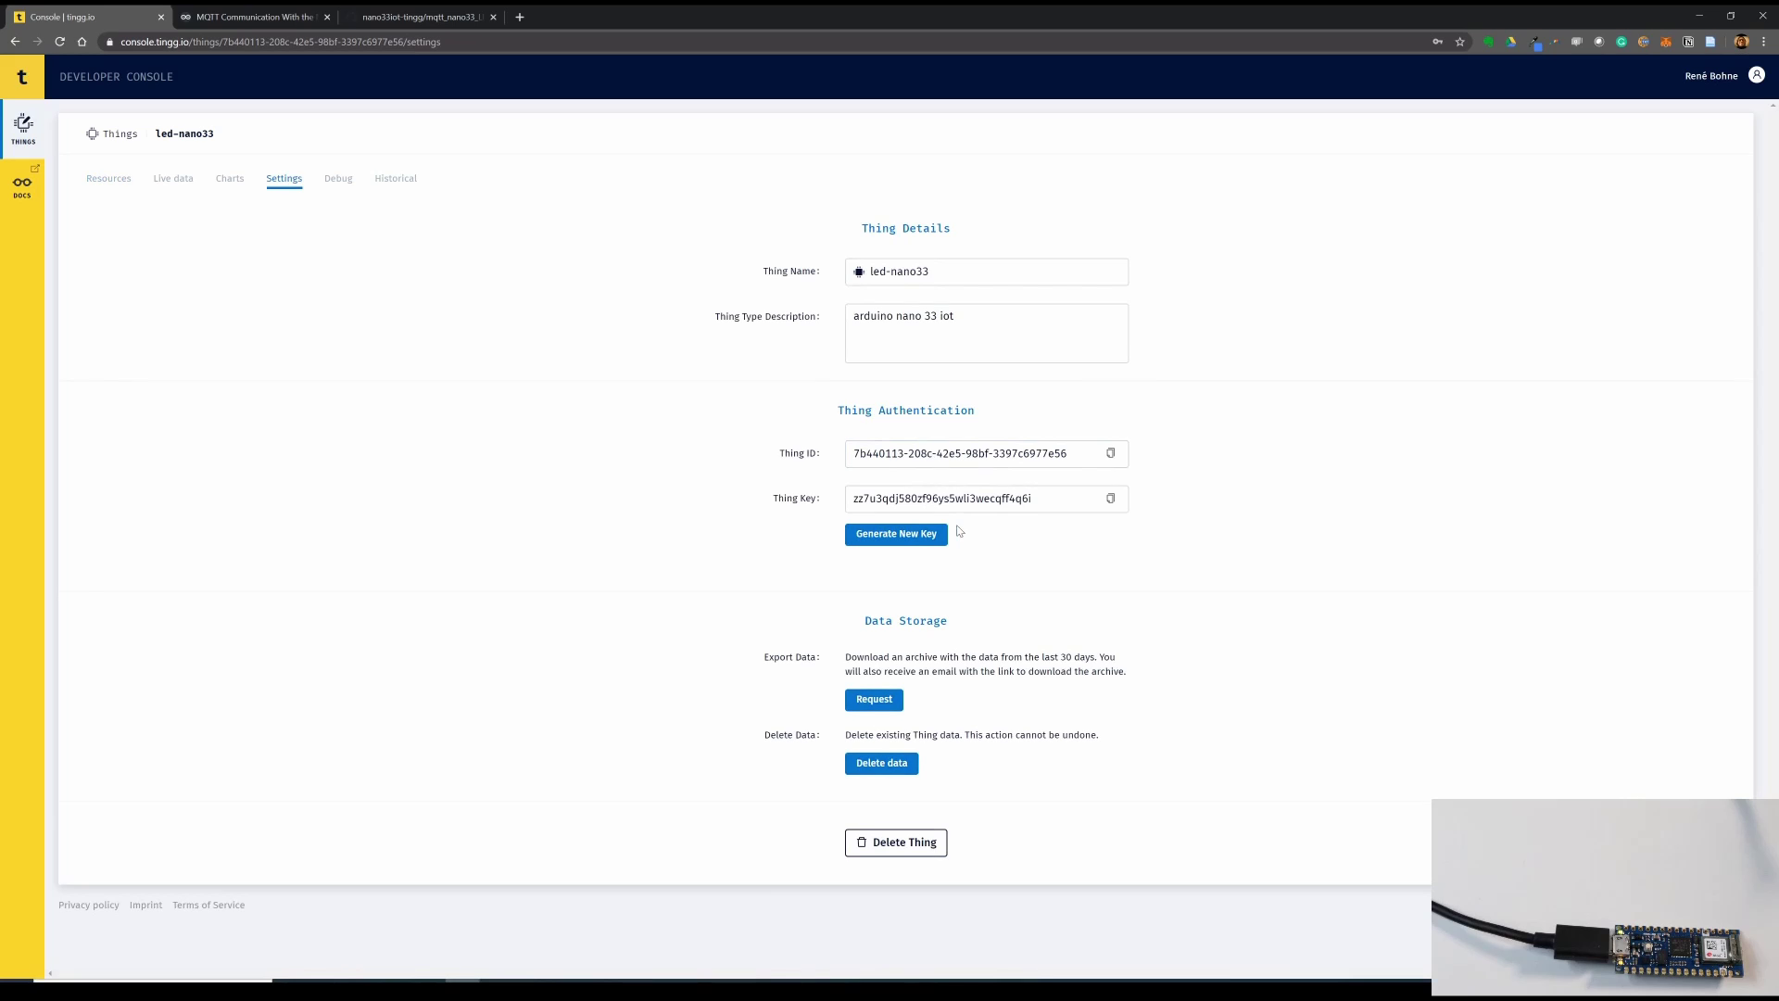Screen dimensions: 1779x1001
Task: Open the Live data tab
Action: (x=173, y=178)
